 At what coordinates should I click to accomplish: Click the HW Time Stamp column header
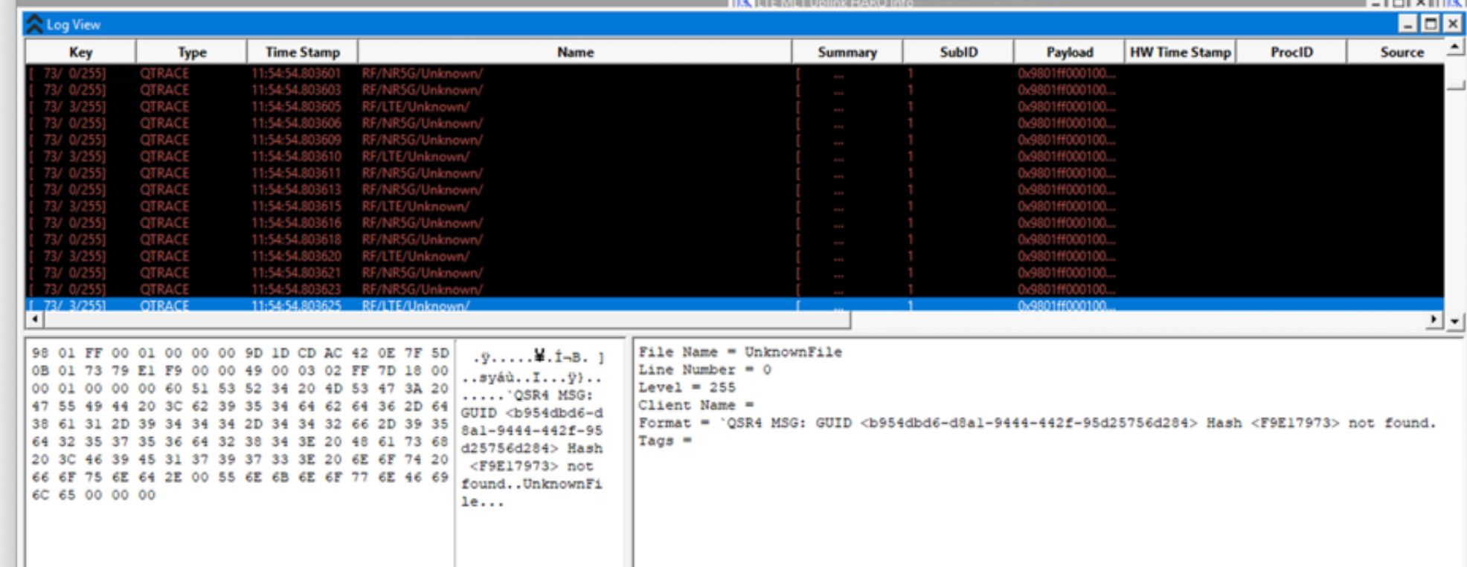[x=1180, y=52]
